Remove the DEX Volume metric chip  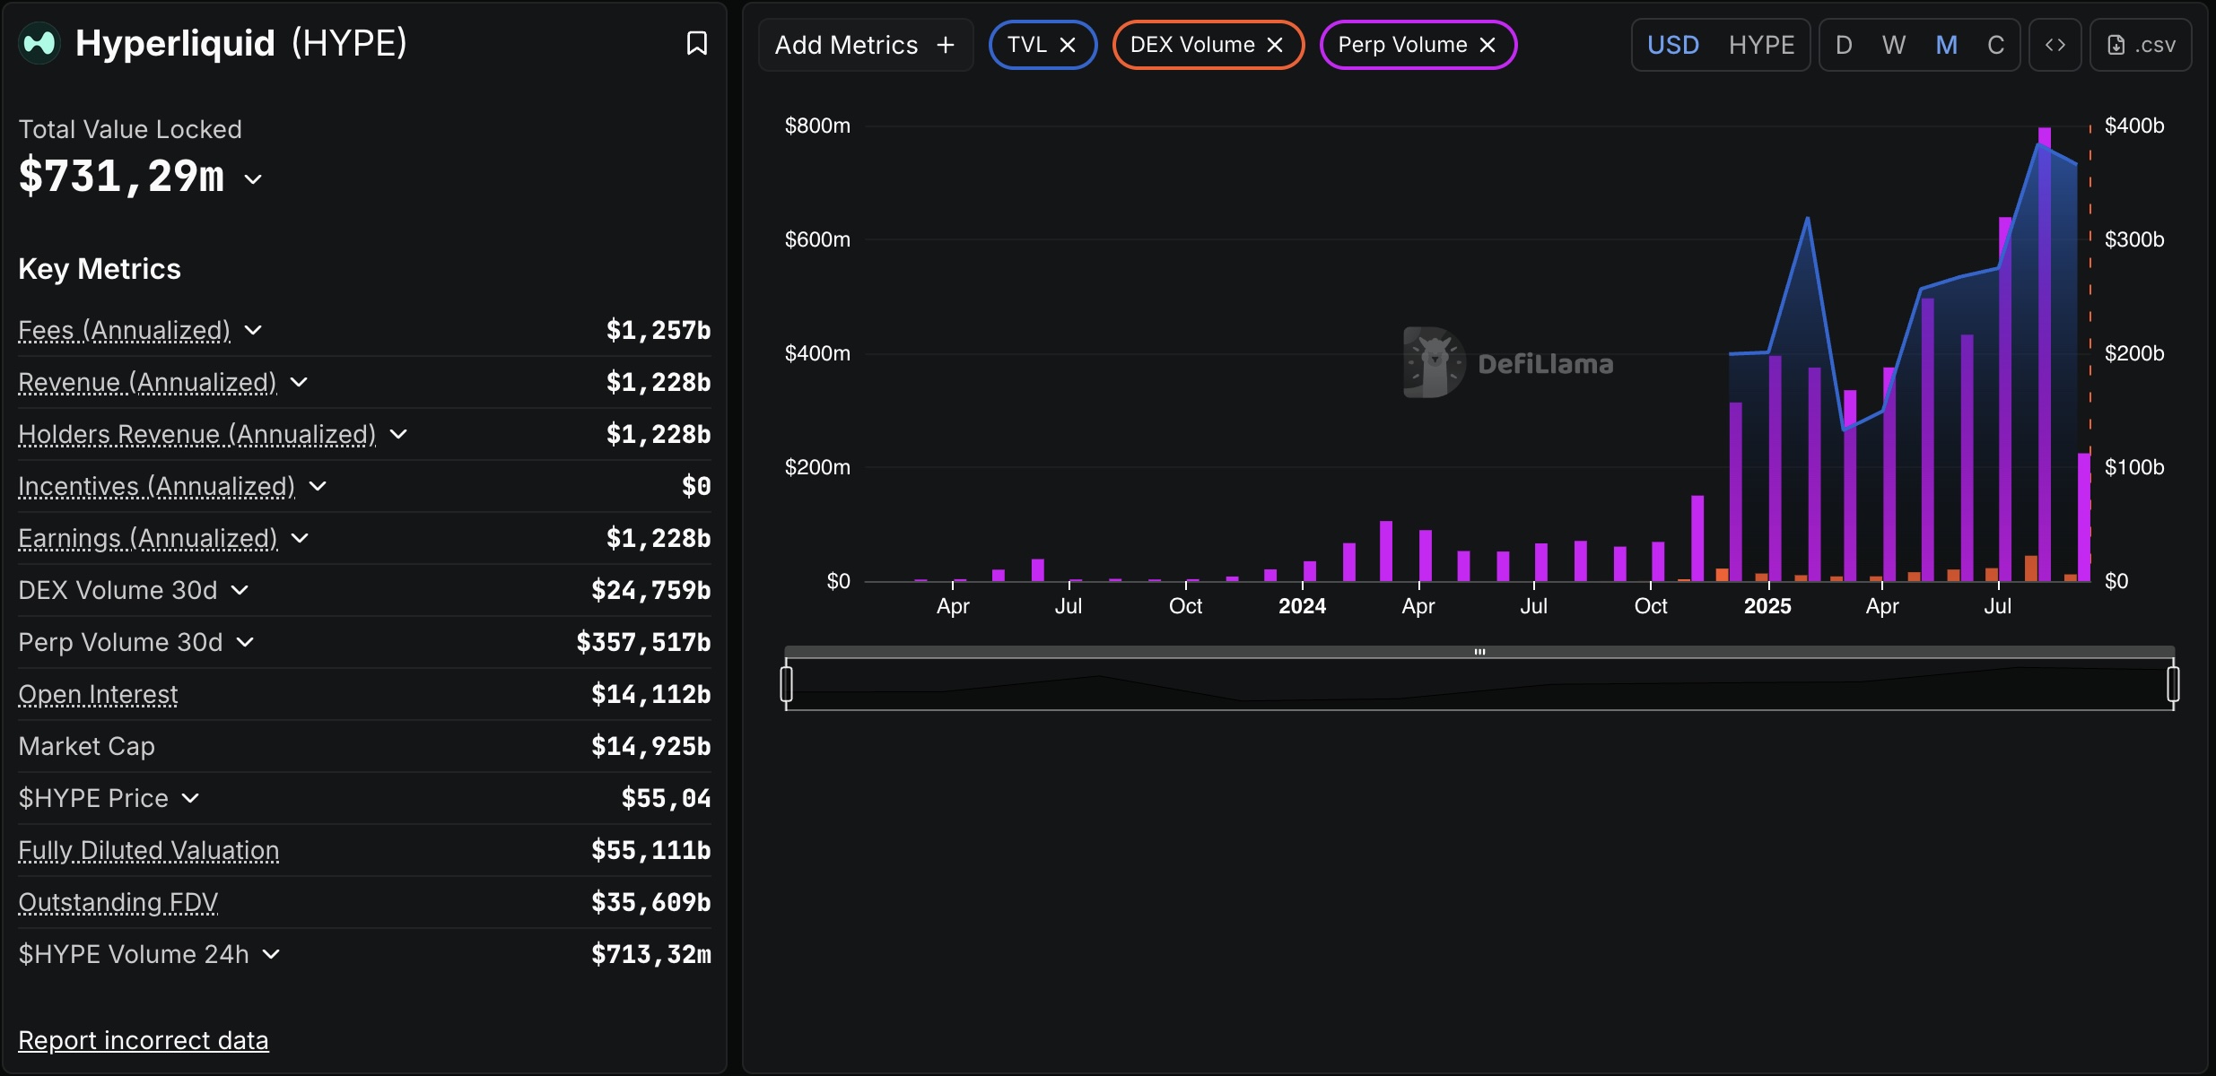[x=1275, y=45]
